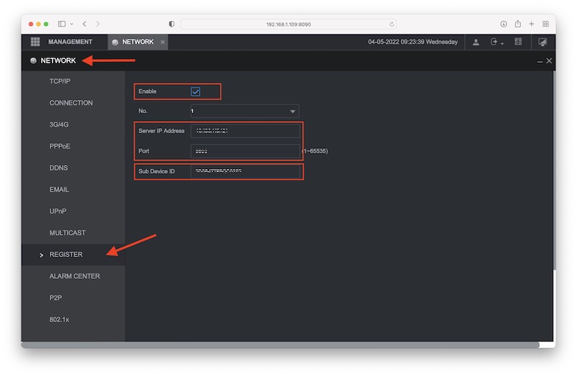The height and width of the screenshot is (376, 577).
Task: Close the NETWORK tab
Action: click(x=163, y=42)
